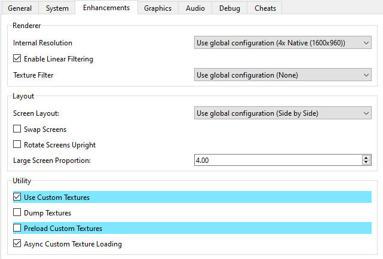The height and width of the screenshot is (259, 383).
Task: Open the Audio tab
Action: (x=195, y=8)
